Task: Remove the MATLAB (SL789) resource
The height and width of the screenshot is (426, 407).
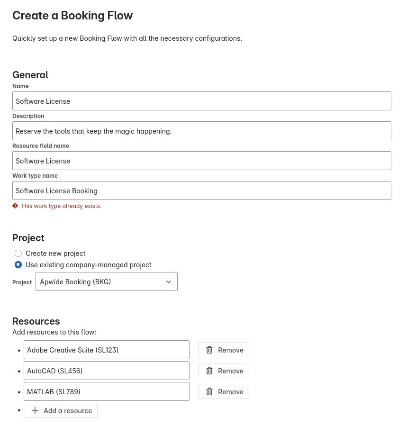Action: click(x=224, y=392)
